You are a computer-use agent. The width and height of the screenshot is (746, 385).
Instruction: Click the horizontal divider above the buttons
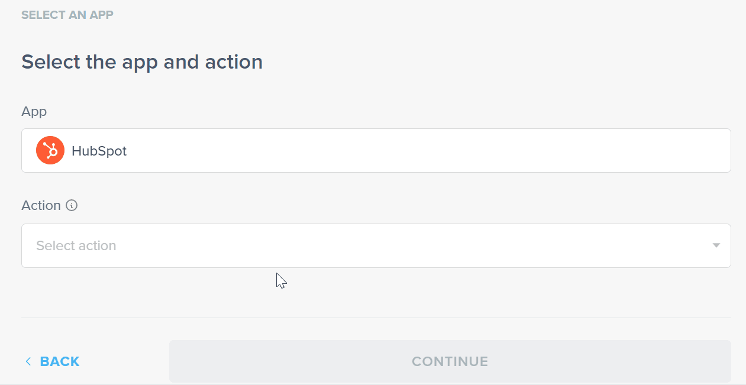click(376, 318)
